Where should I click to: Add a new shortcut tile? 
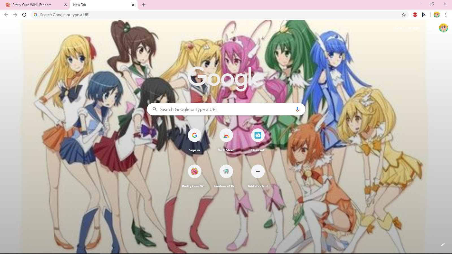tap(258, 176)
